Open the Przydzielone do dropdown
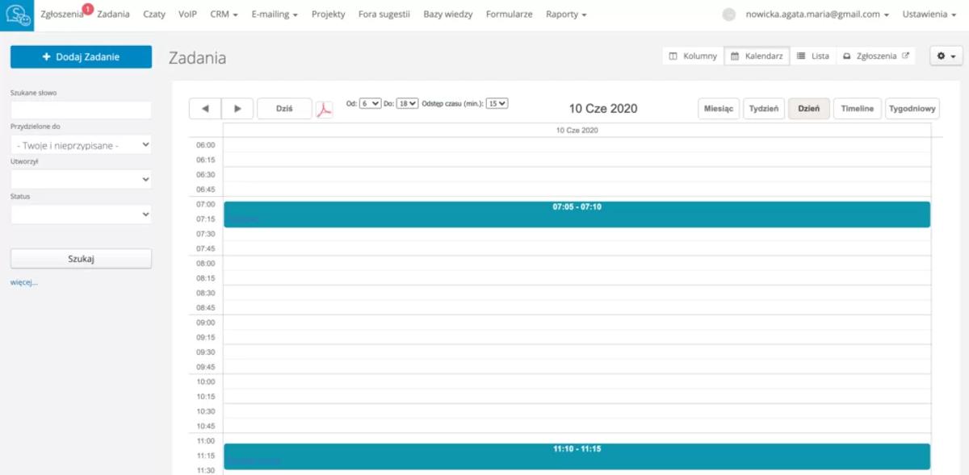Image resolution: width=969 pixels, height=475 pixels. [81, 145]
